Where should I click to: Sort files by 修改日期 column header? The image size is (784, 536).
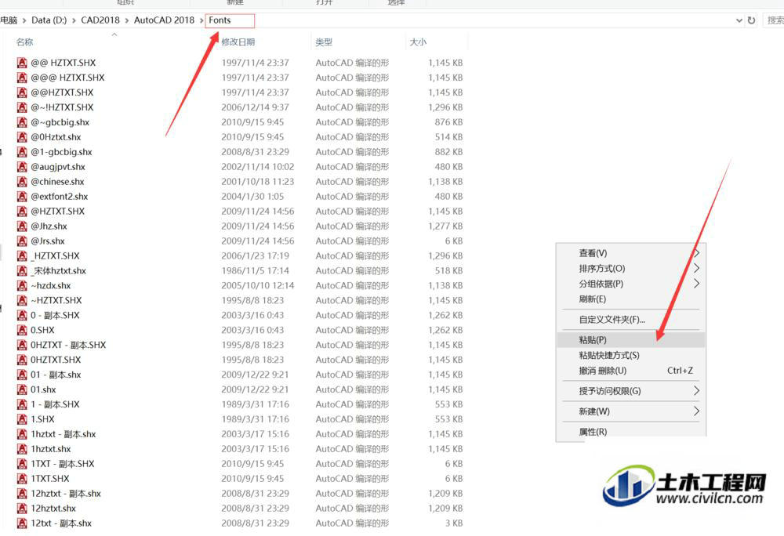pos(238,42)
